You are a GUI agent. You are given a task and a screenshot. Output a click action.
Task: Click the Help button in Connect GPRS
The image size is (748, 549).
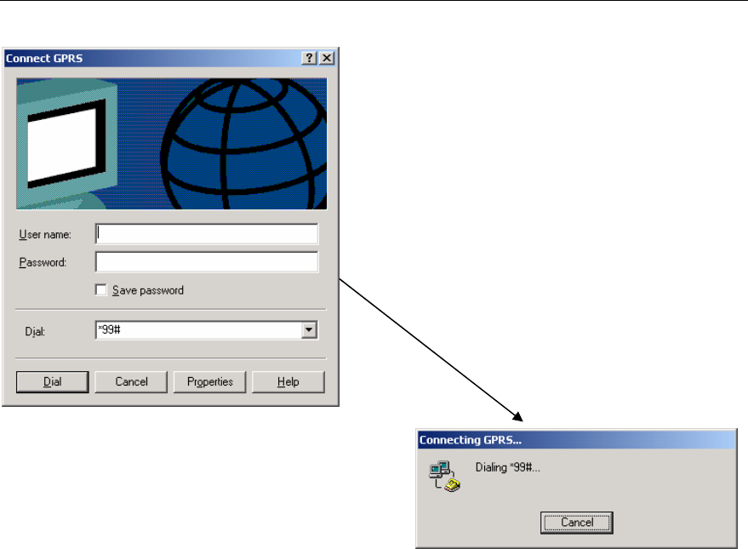point(288,382)
